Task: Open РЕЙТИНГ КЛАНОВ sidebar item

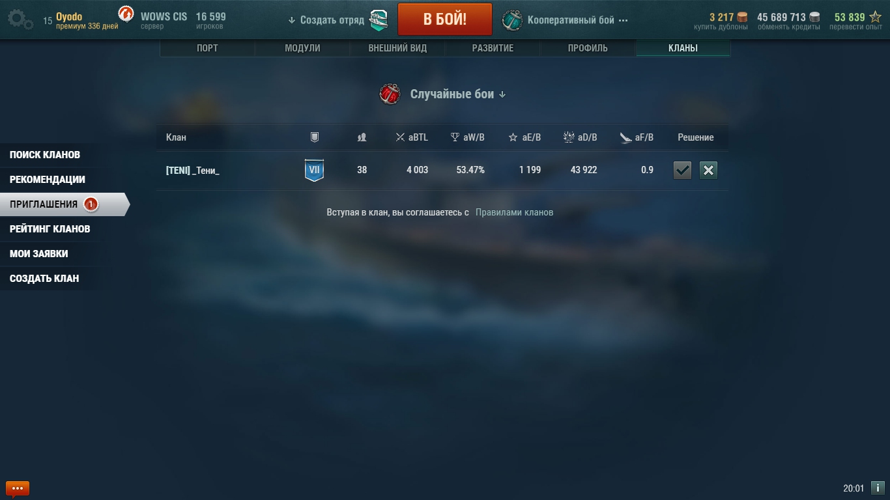Action: 50,229
